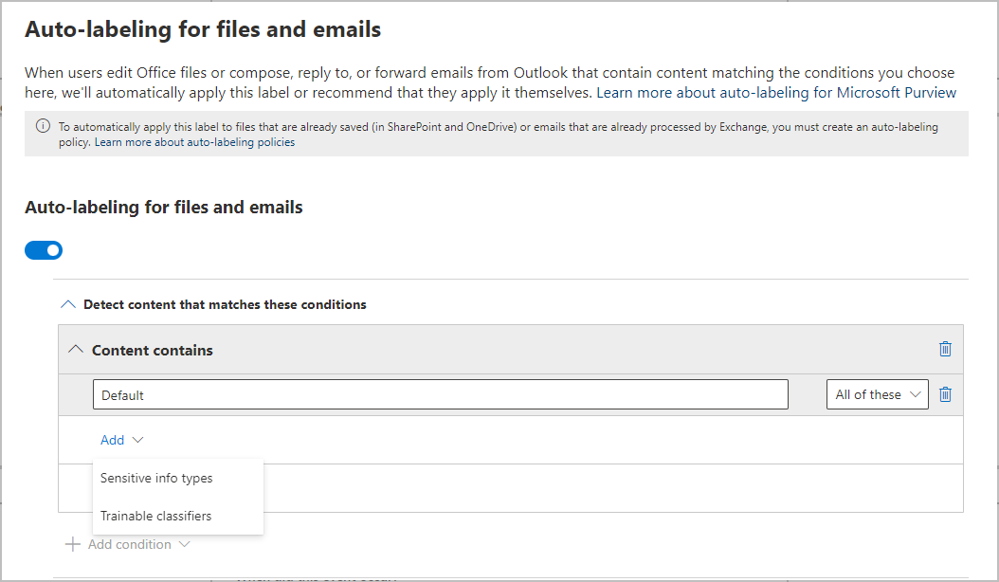Click the collapse chevron next to Content contains
Viewport: 999px width, 582px height.
pyautogui.click(x=75, y=349)
